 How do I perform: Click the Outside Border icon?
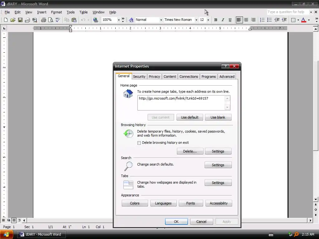click(293, 20)
